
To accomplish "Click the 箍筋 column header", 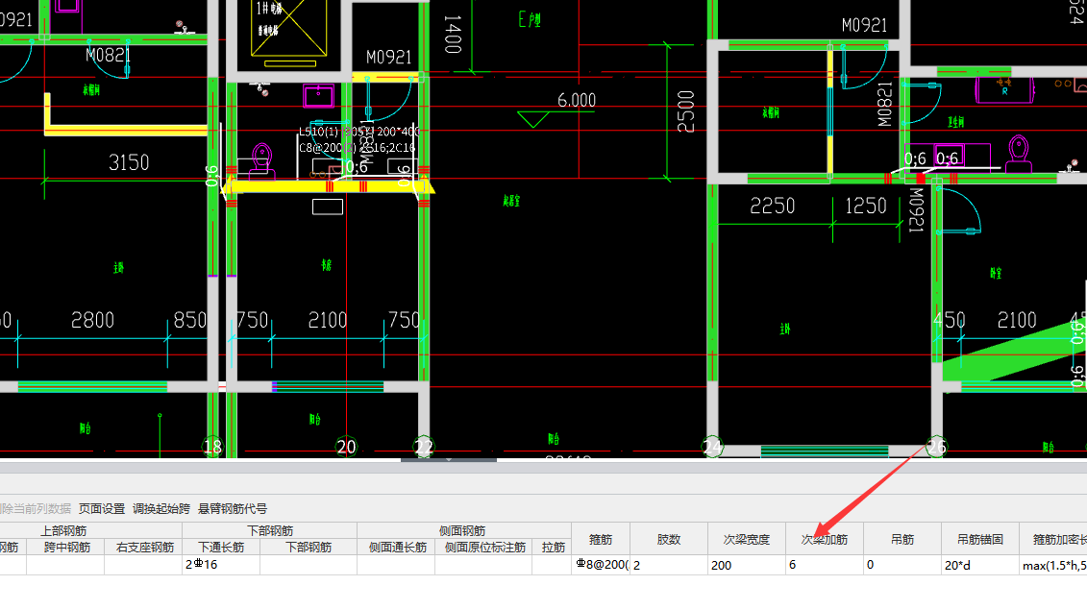I will click(601, 539).
